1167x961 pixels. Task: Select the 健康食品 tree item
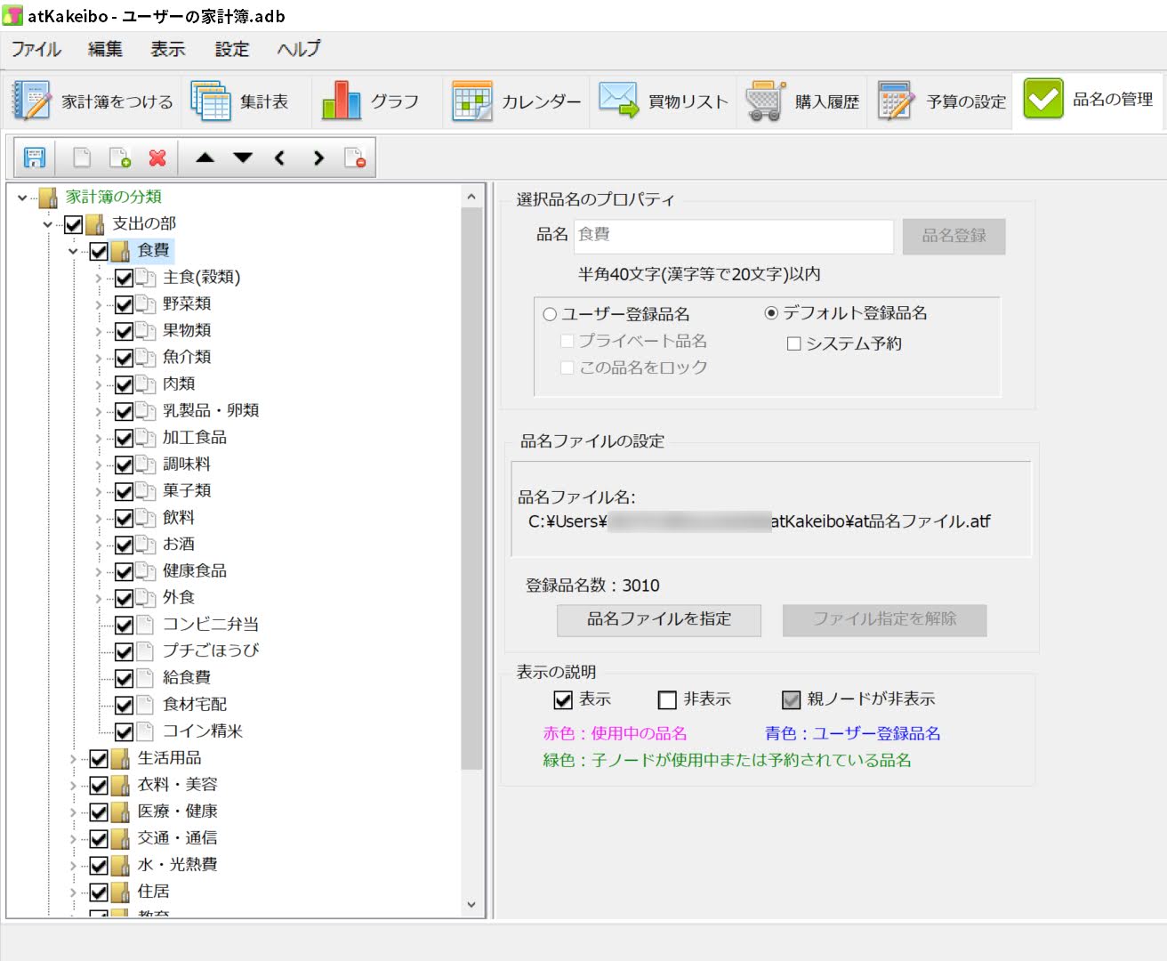click(195, 571)
